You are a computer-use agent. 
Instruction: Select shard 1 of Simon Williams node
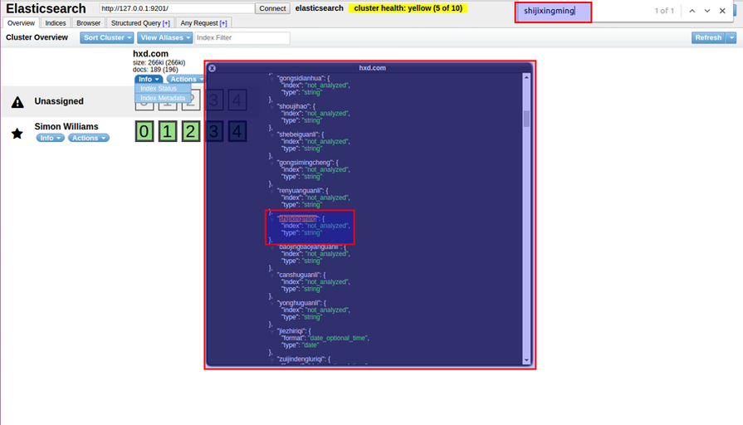pyautogui.click(x=167, y=131)
